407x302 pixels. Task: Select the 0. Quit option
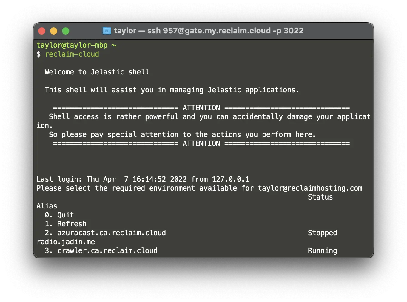59,215
